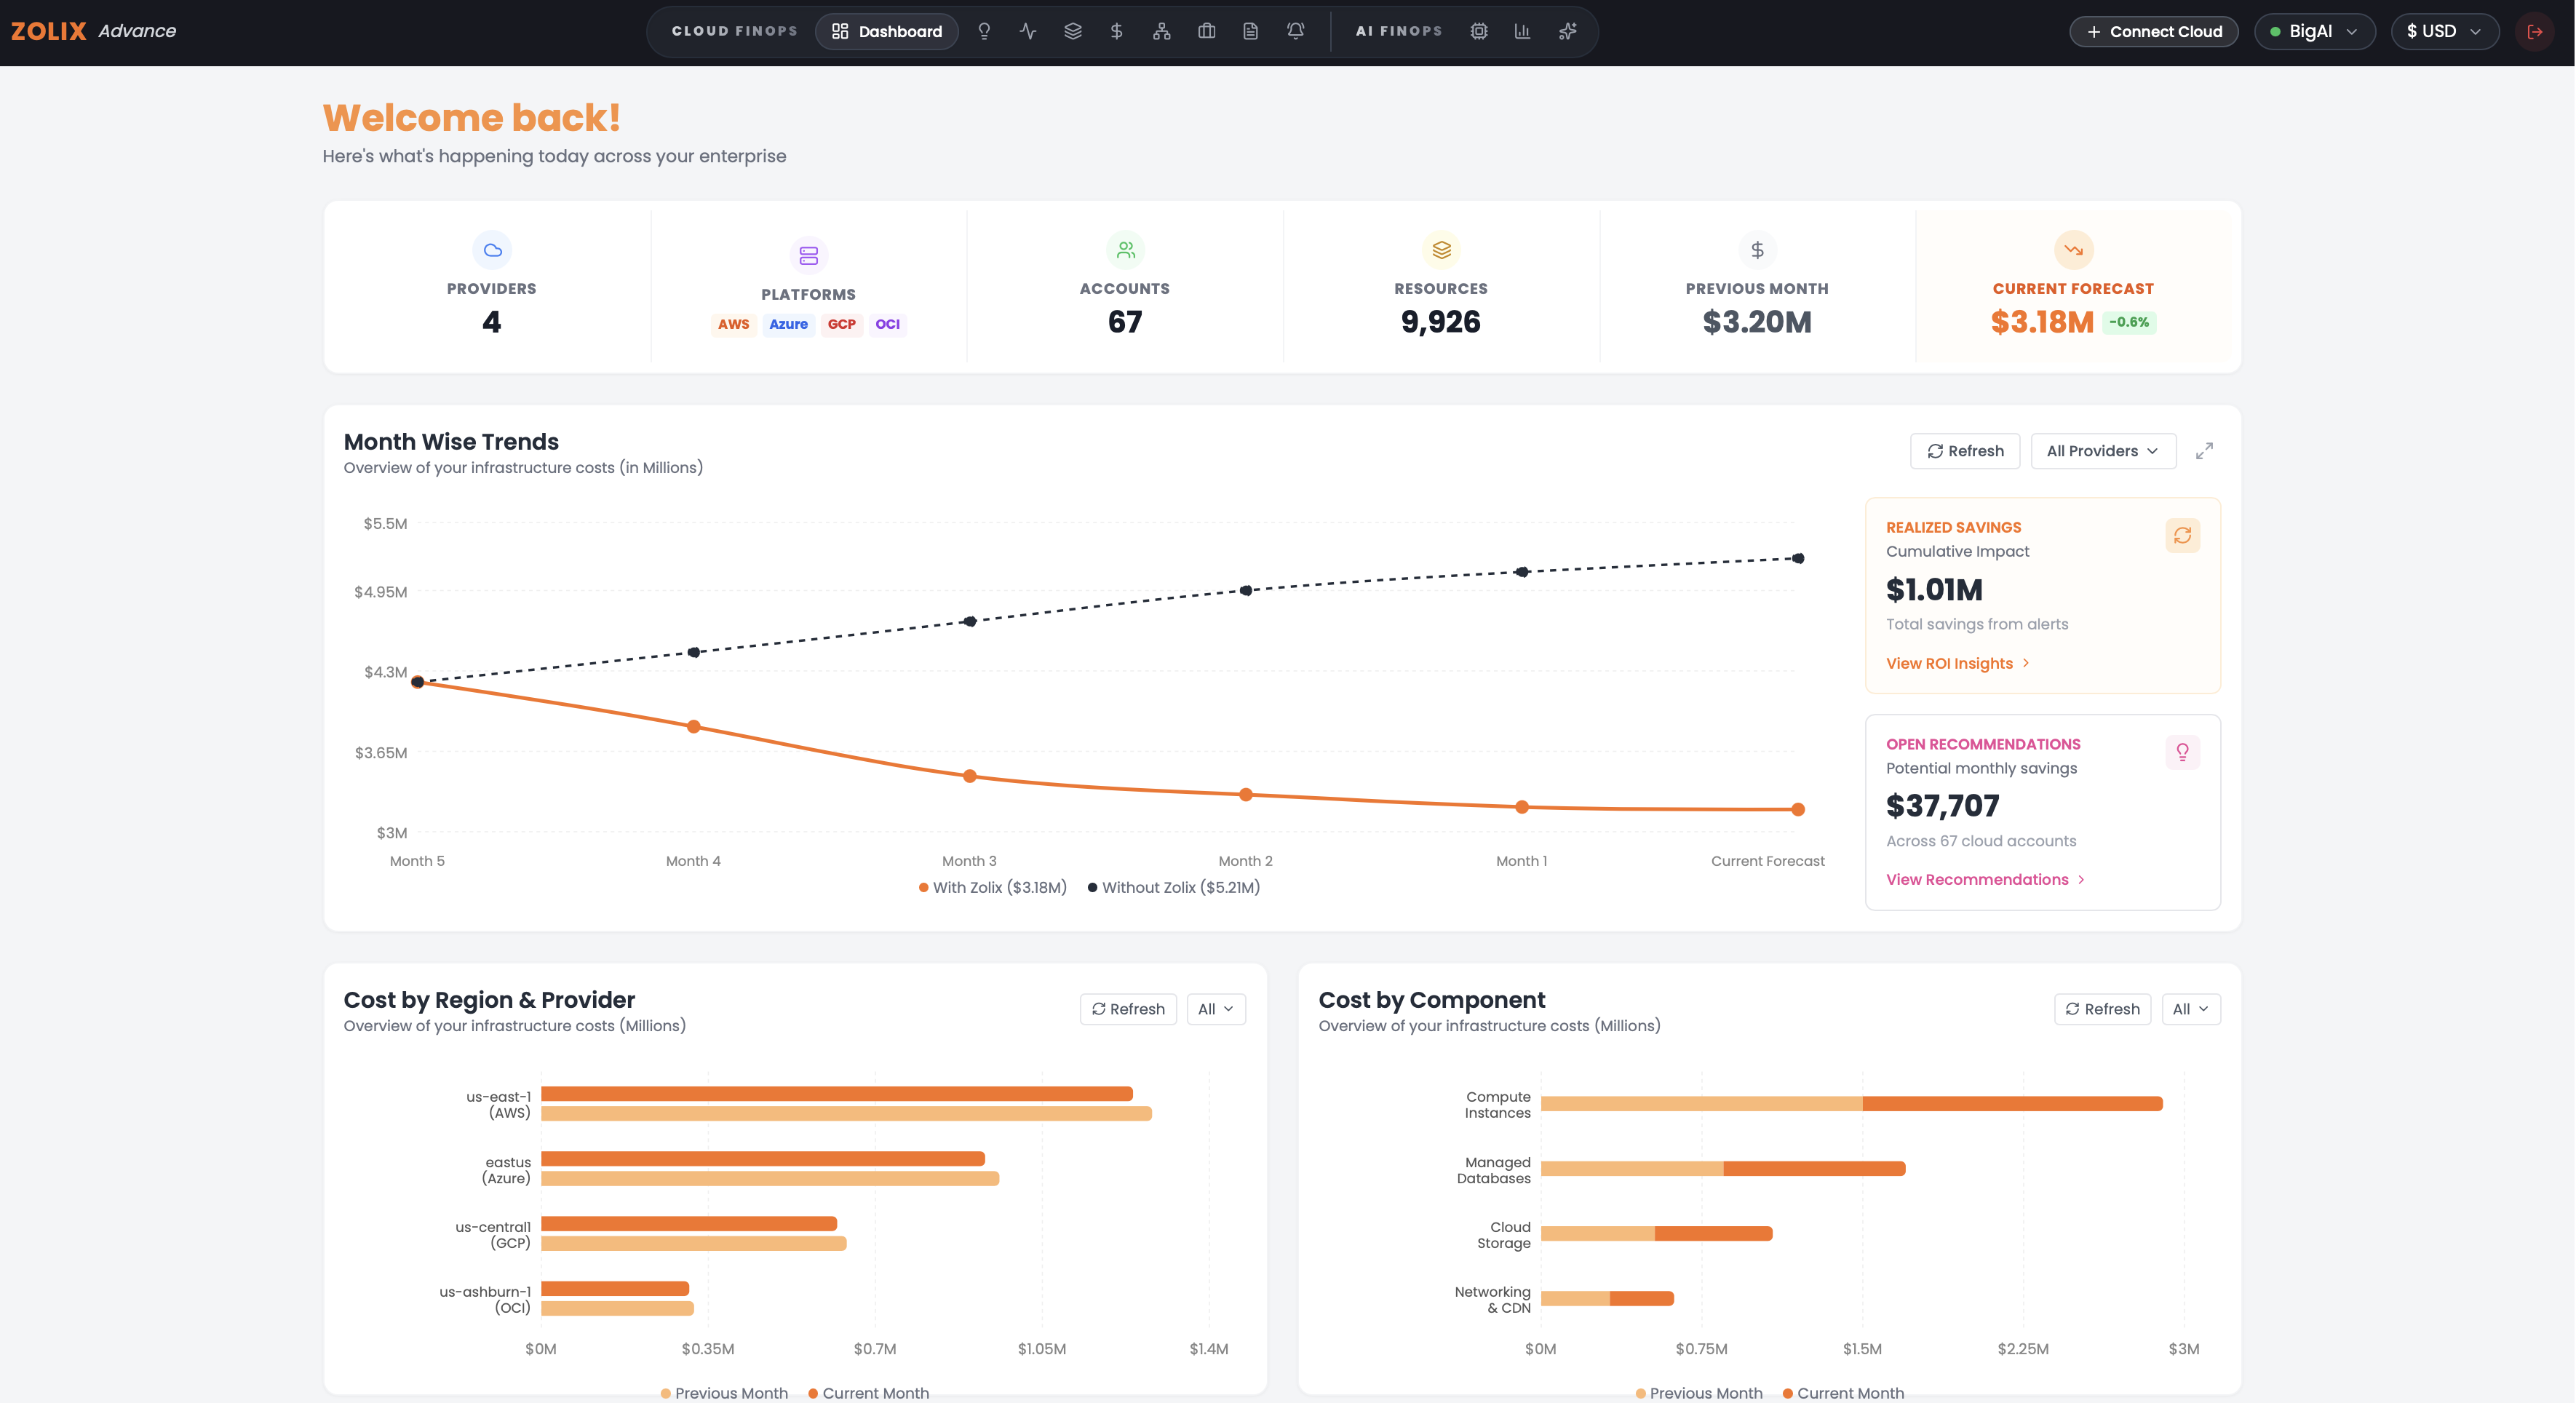The width and height of the screenshot is (2576, 1403).
Task: Open the lightbulb recommendations nav icon
Action: coord(984,31)
